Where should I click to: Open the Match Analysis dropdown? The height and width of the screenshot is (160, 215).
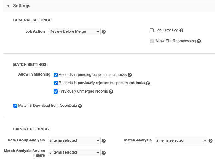[x=181, y=140]
